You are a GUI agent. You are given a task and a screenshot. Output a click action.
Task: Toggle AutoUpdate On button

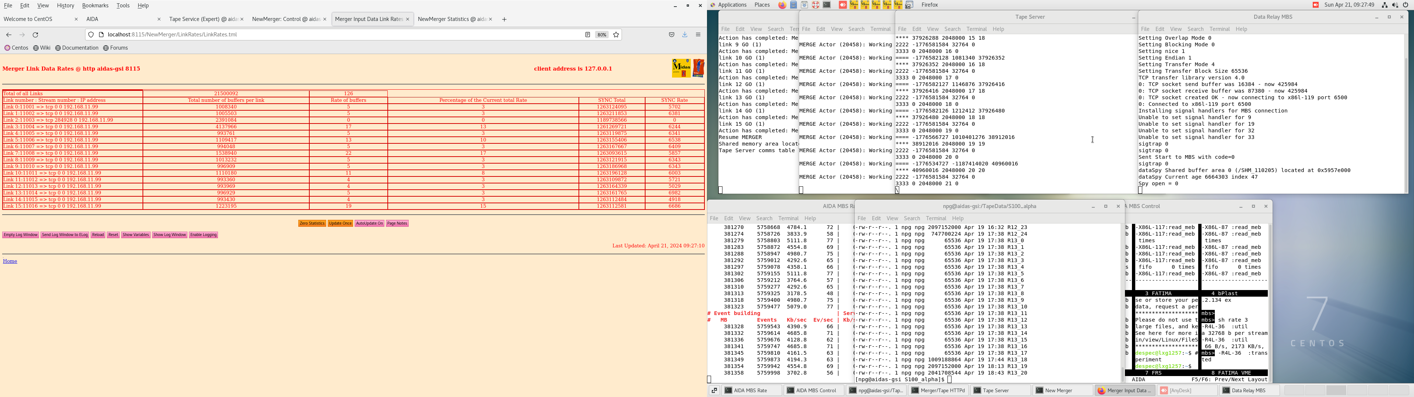[x=369, y=223]
